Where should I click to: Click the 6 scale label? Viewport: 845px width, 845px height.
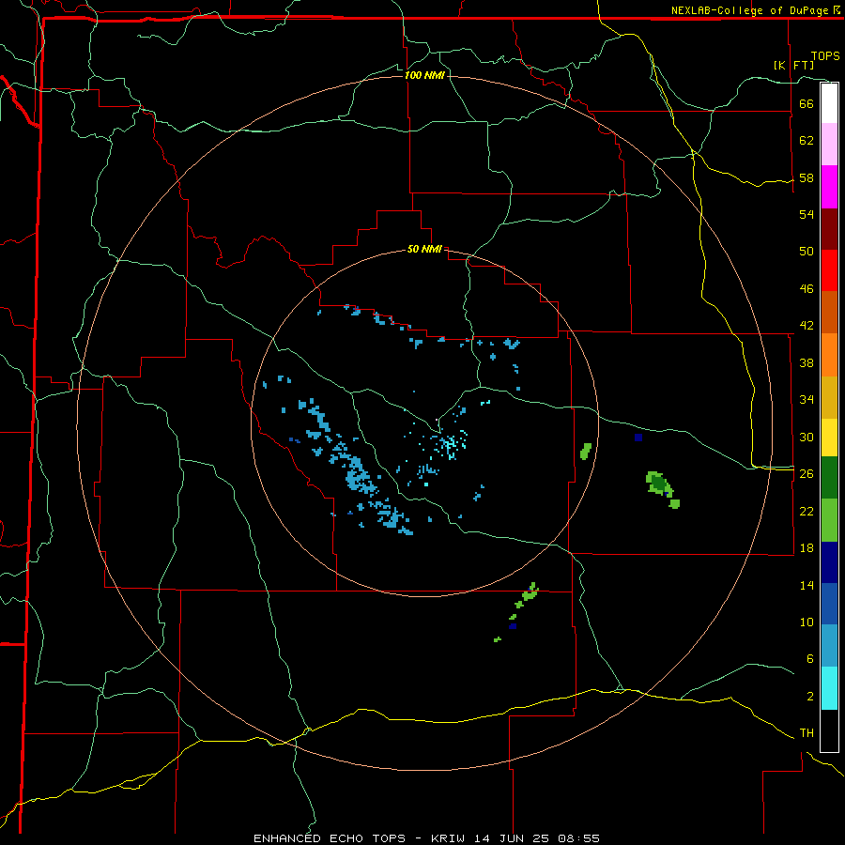pos(809,658)
